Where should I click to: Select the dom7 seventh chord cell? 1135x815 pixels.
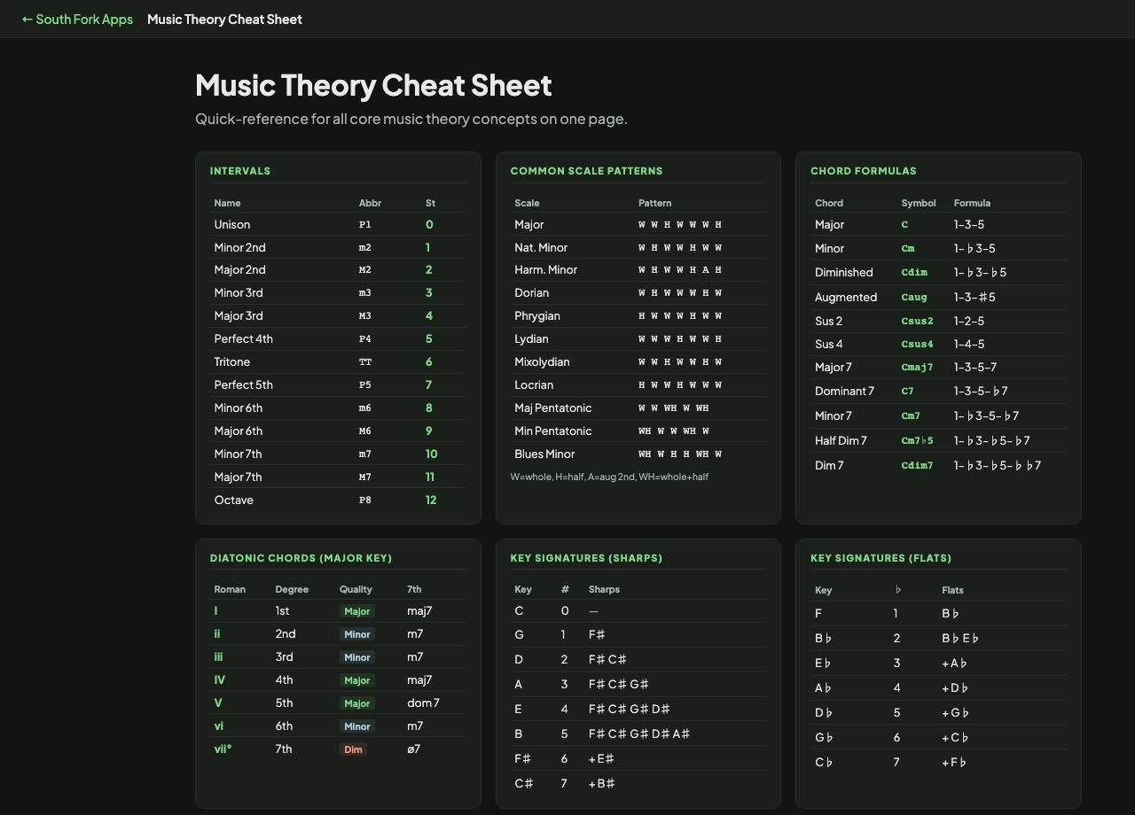[423, 702]
